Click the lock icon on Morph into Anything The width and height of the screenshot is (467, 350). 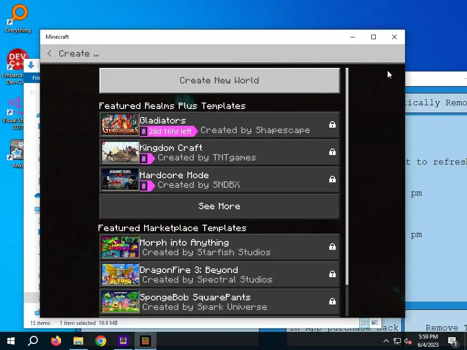(x=332, y=247)
